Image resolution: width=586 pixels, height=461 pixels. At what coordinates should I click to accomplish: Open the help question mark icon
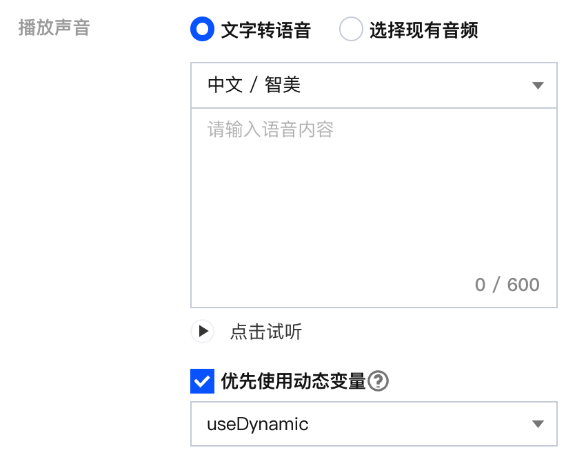click(x=378, y=381)
